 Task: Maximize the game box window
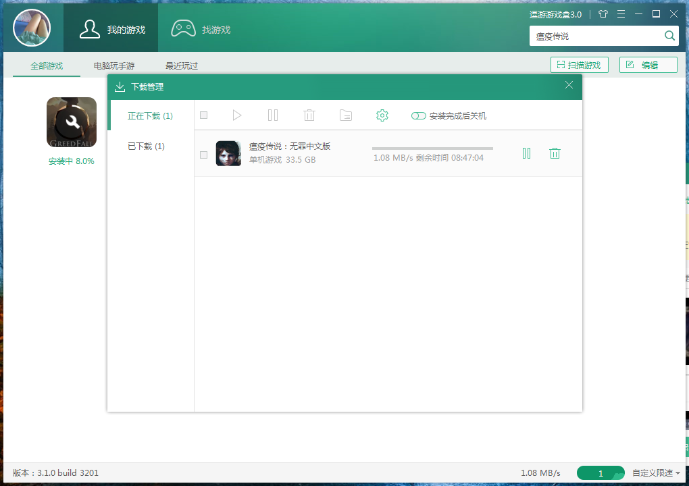pyautogui.click(x=656, y=14)
